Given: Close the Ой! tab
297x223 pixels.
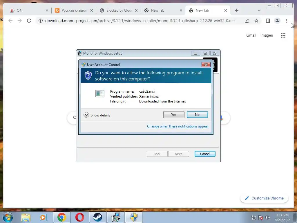Looking at the screenshot, I should point(47,11).
